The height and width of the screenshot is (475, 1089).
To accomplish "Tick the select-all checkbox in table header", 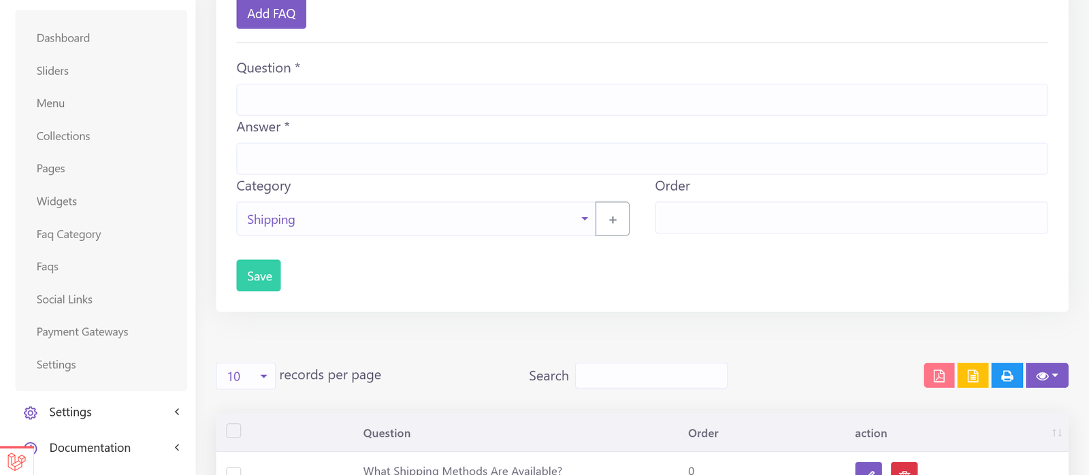I will point(233,431).
